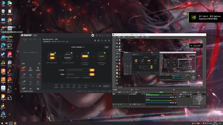This screenshot has height=125, width=223.
Task: Open File Explorer from the taskbar
Action: 6,123
